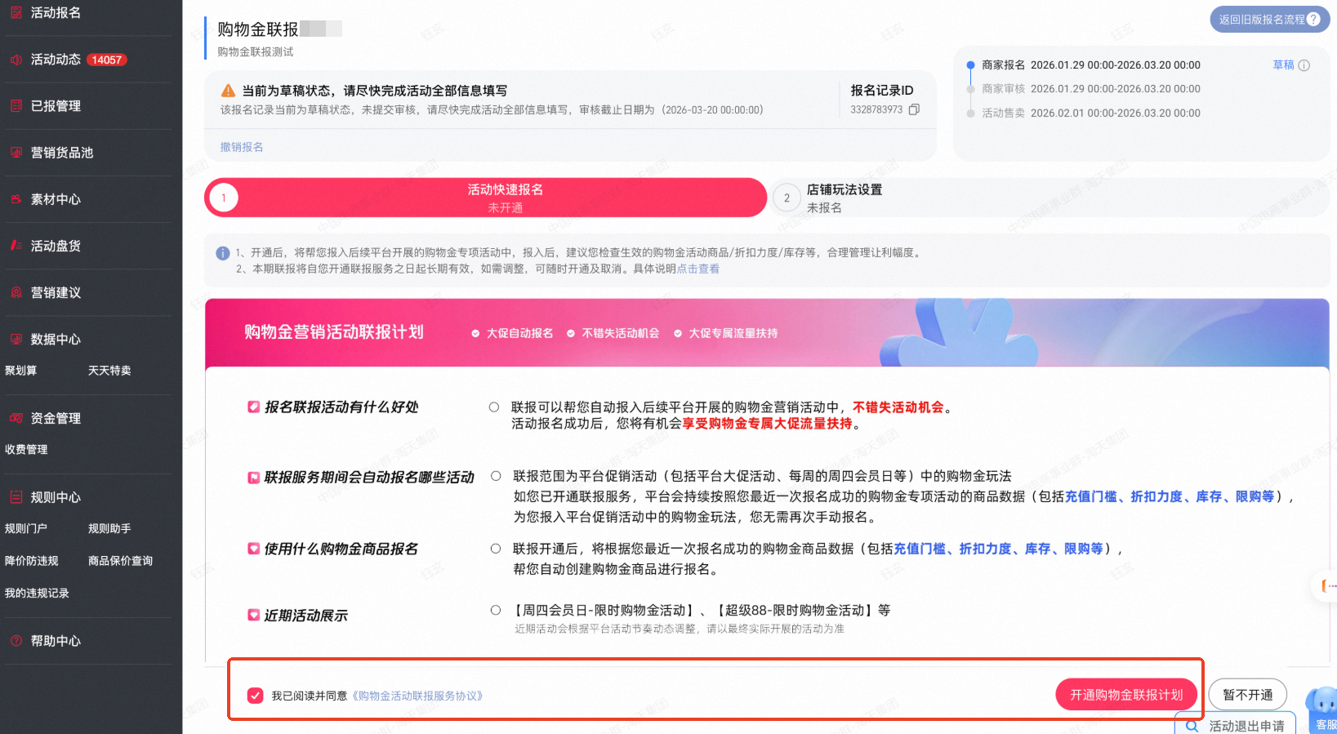Go to 降价防违规 submenu
This screenshot has width=1337, height=734.
[x=32, y=560]
